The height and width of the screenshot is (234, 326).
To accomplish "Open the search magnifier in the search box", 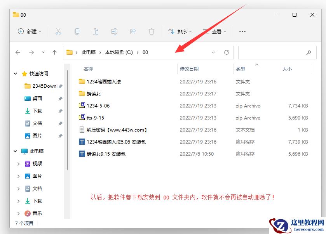I will pyautogui.click(x=308, y=52).
